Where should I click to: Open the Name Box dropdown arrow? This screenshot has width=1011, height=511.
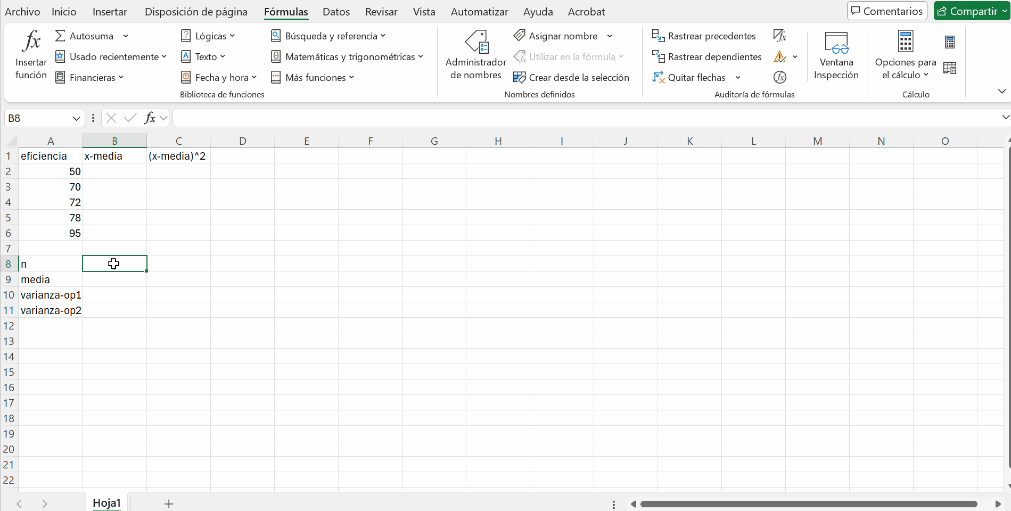[76, 118]
